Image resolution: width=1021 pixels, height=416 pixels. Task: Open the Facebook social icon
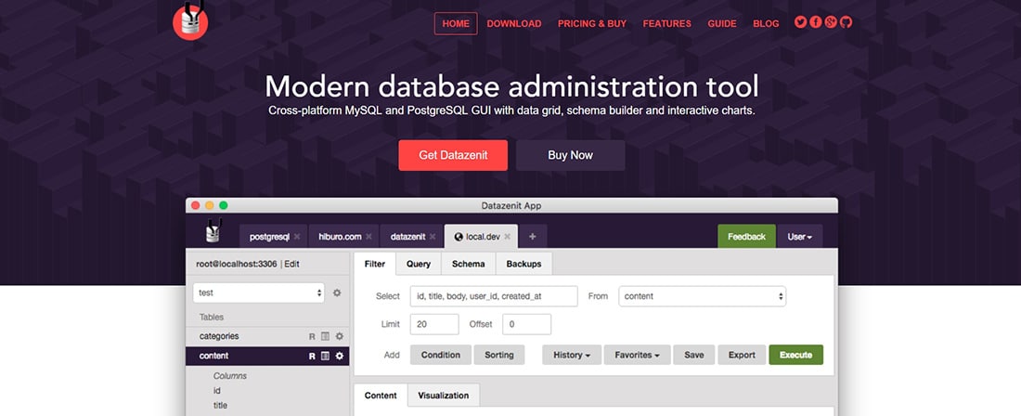pyautogui.click(x=815, y=23)
